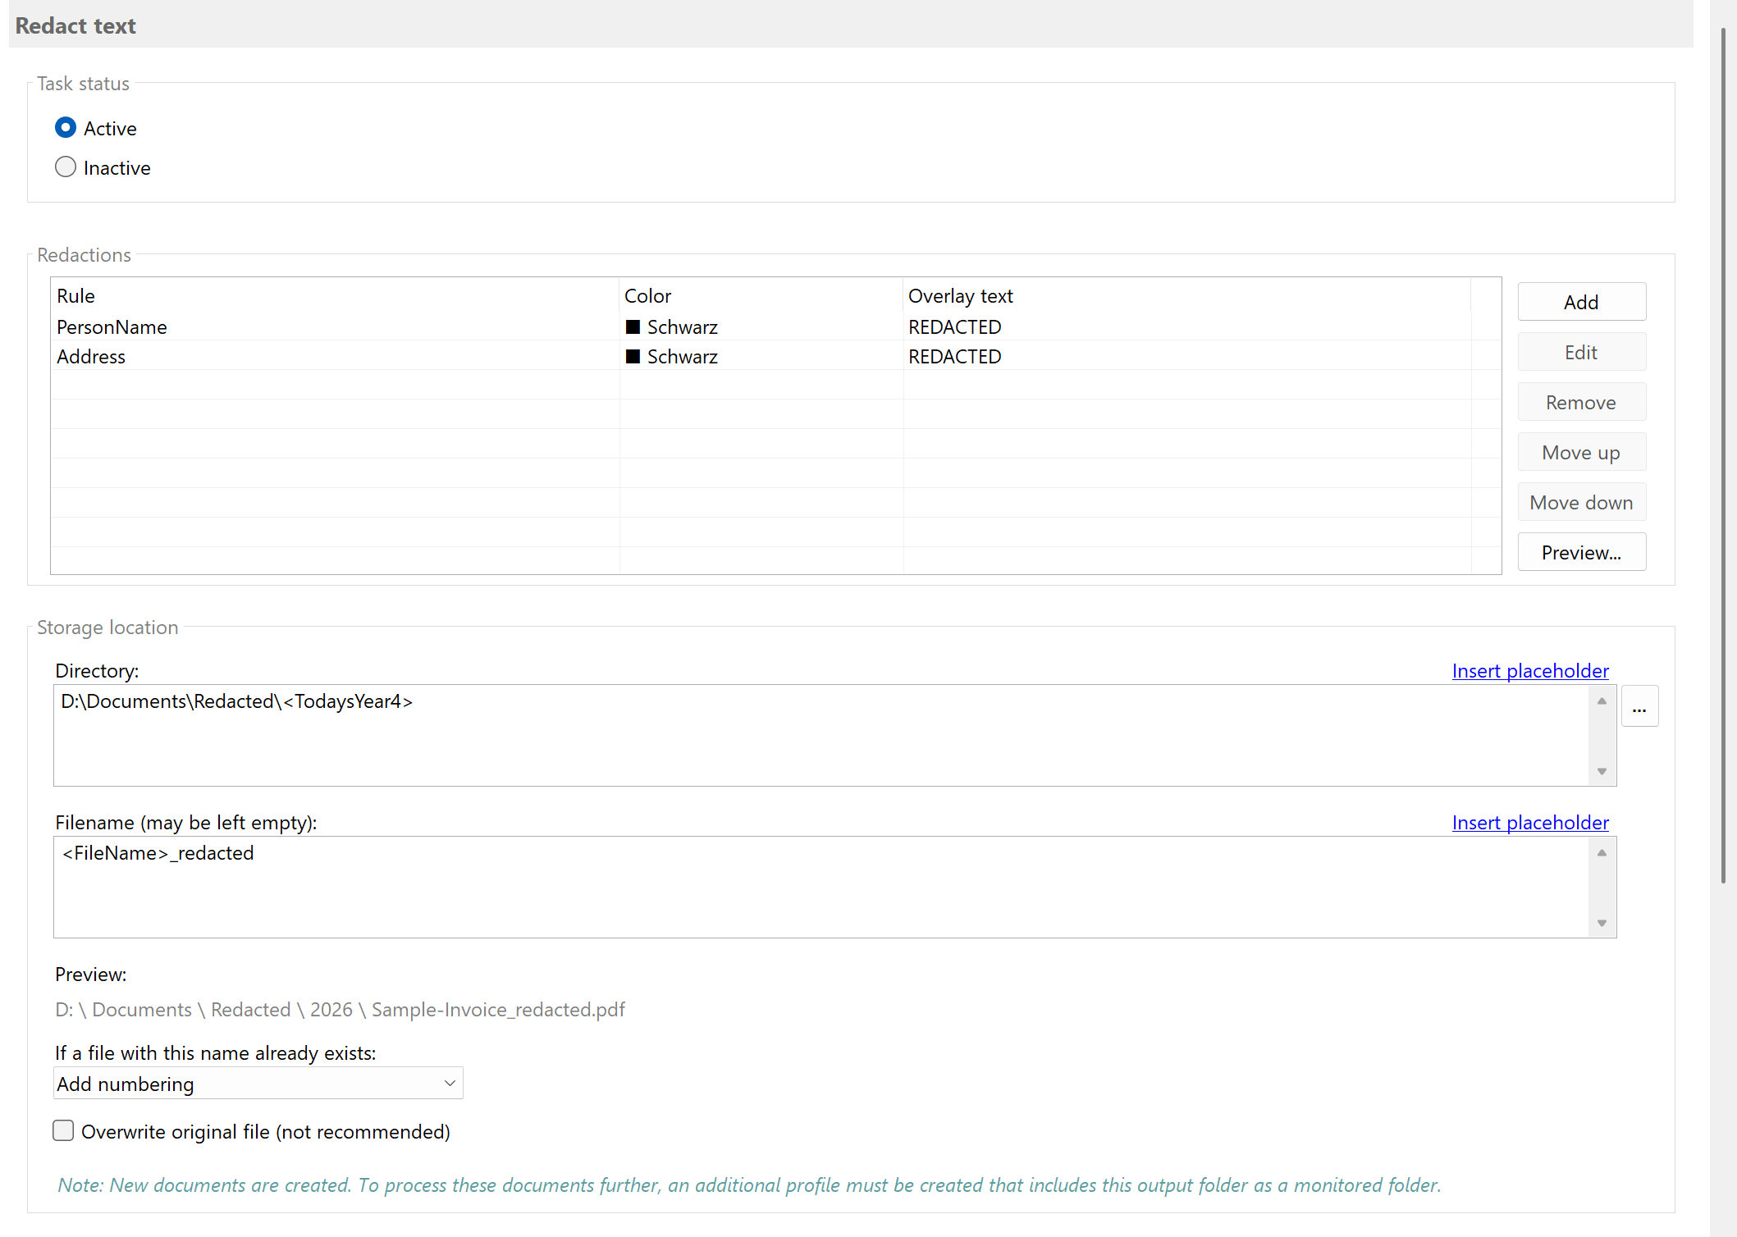Click black color swatch in PersonName row
This screenshot has height=1237, width=1737.
[x=633, y=326]
